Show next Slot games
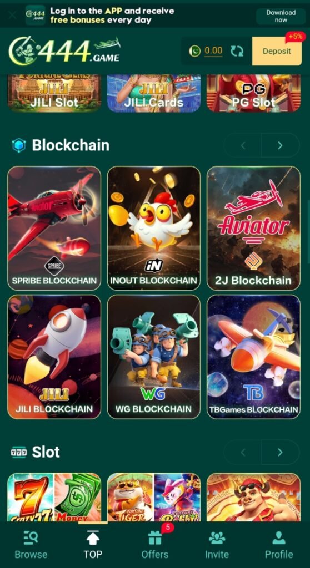Viewport: 310px width, 568px height. [280, 452]
